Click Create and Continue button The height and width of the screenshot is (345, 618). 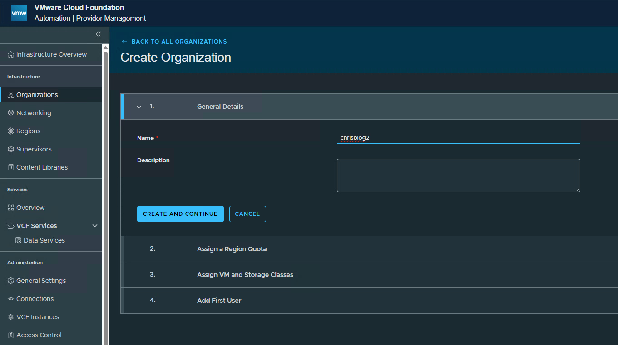(180, 214)
